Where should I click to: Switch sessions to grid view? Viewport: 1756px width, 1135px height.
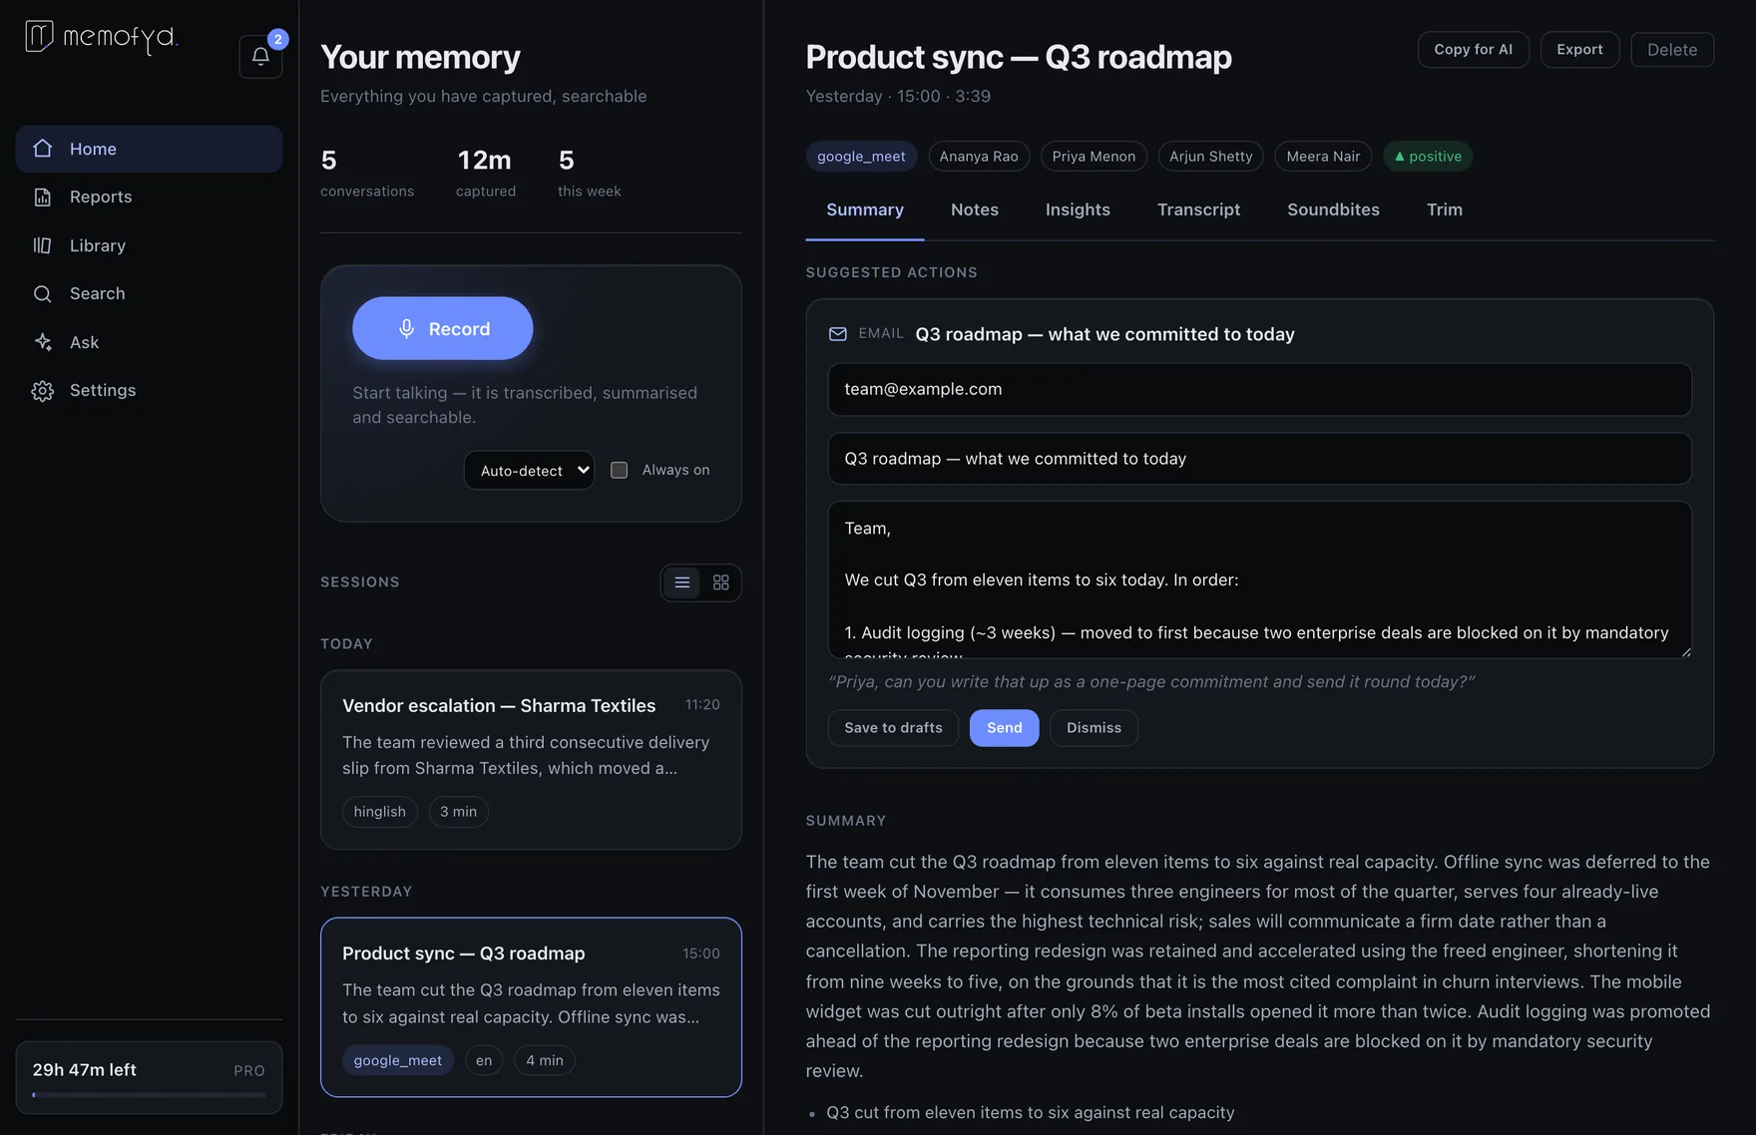(721, 582)
